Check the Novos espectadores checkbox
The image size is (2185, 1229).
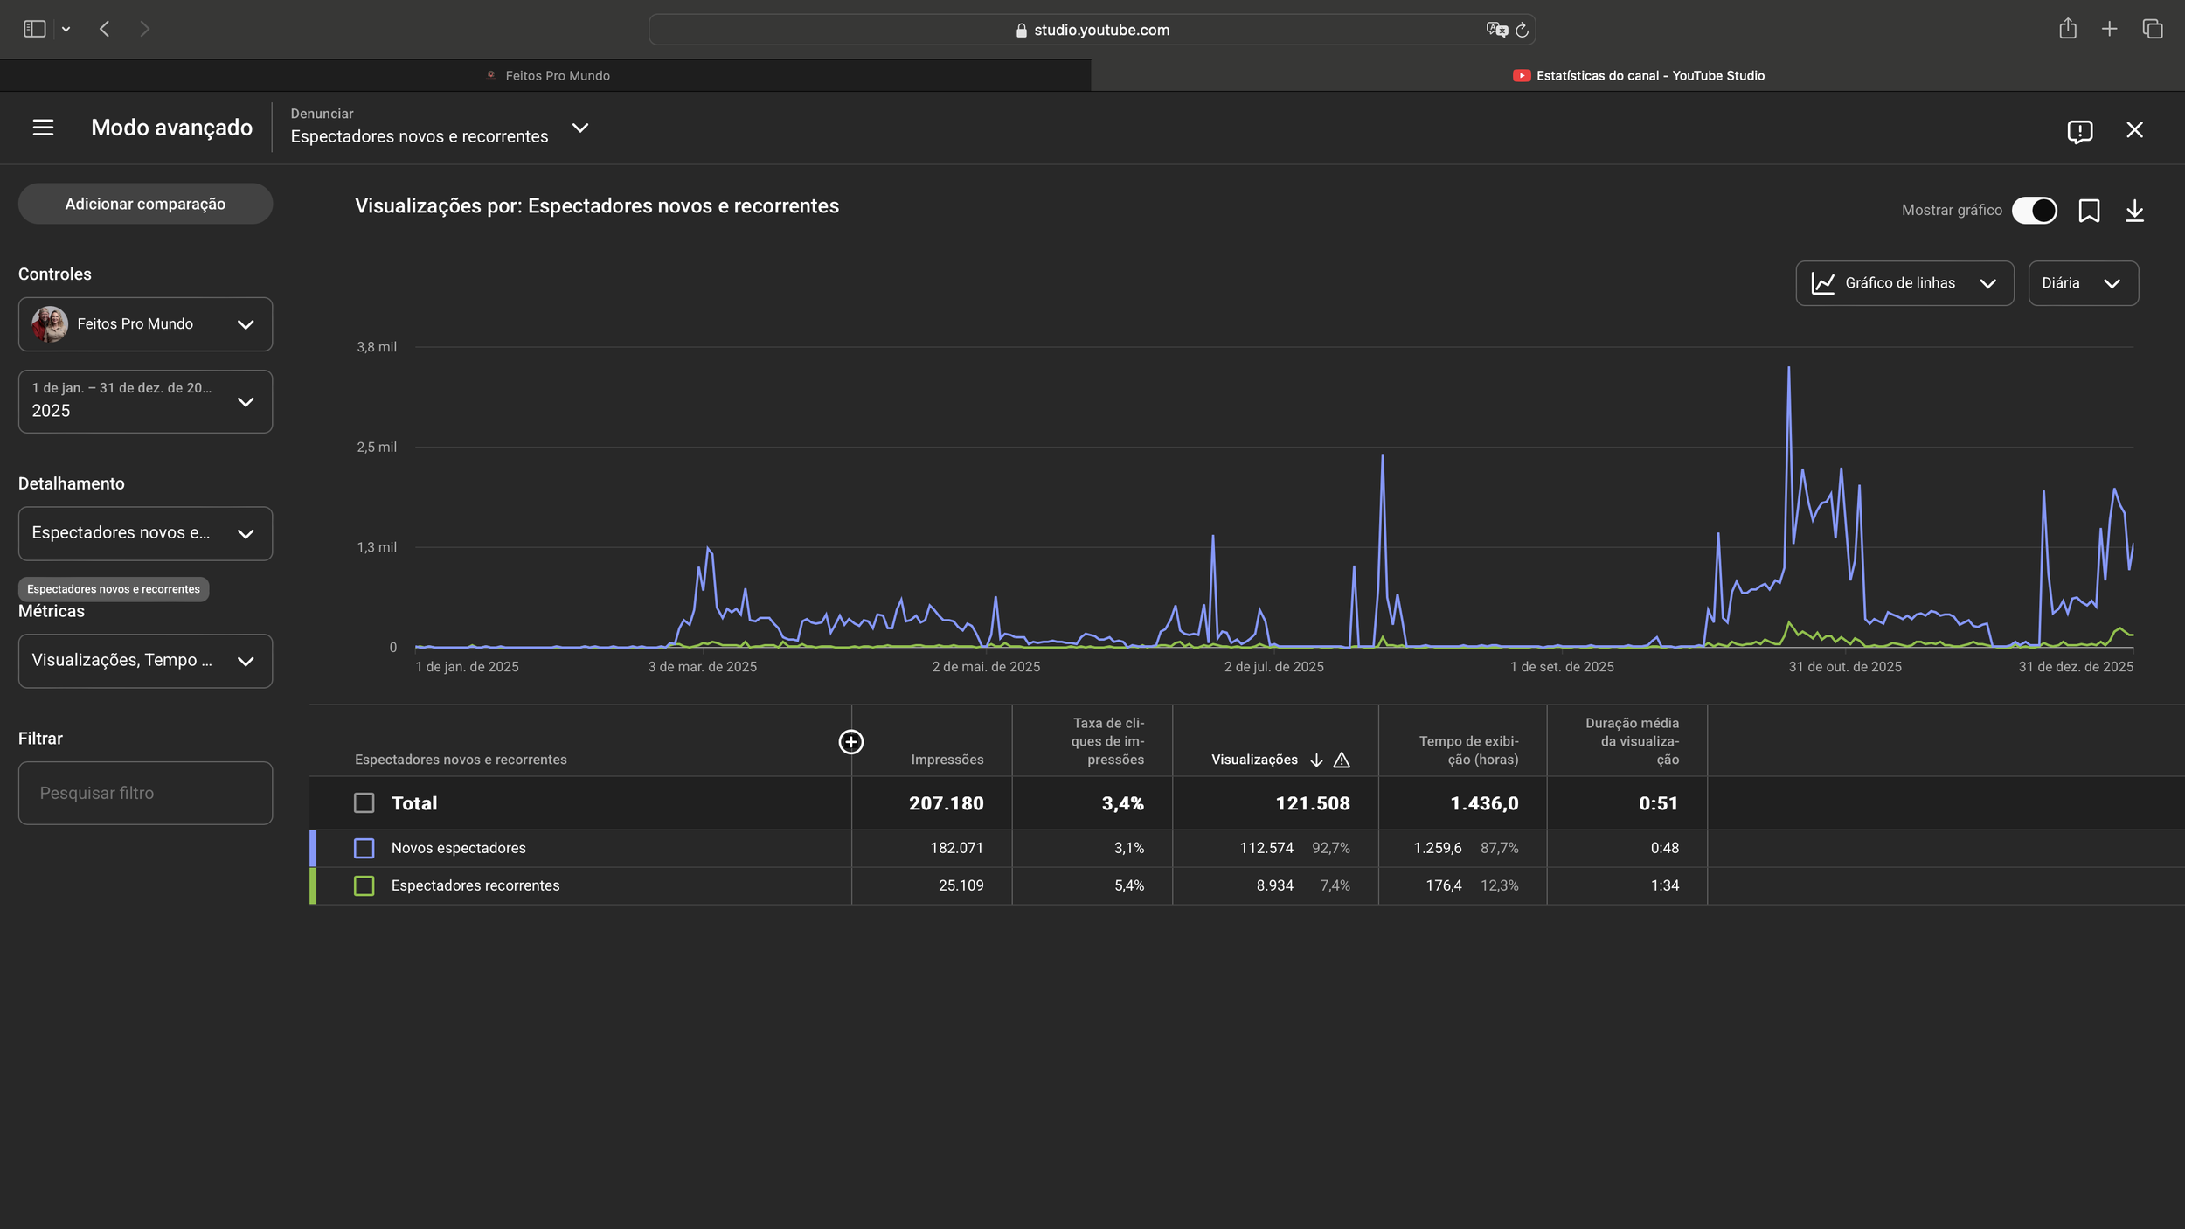[364, 848]
